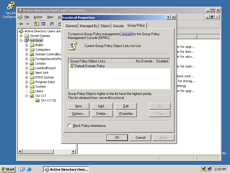The width and height of the screenshot is (230, 173).
Task: Click the kszi.local domain icon in the tree
Action: (26, 40)
